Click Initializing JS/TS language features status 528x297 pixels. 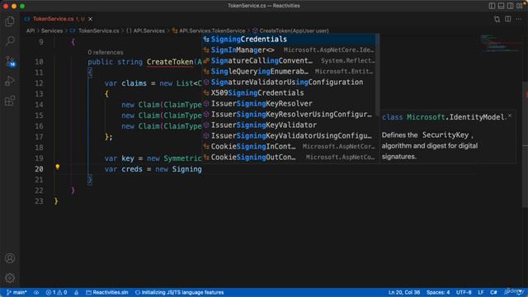coord(179,292)
